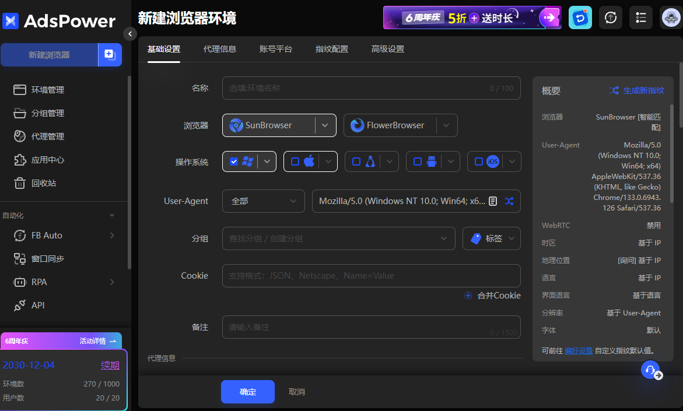Open the user avatar menu
The width and height of the screenshot is (683, 411).
671,17
